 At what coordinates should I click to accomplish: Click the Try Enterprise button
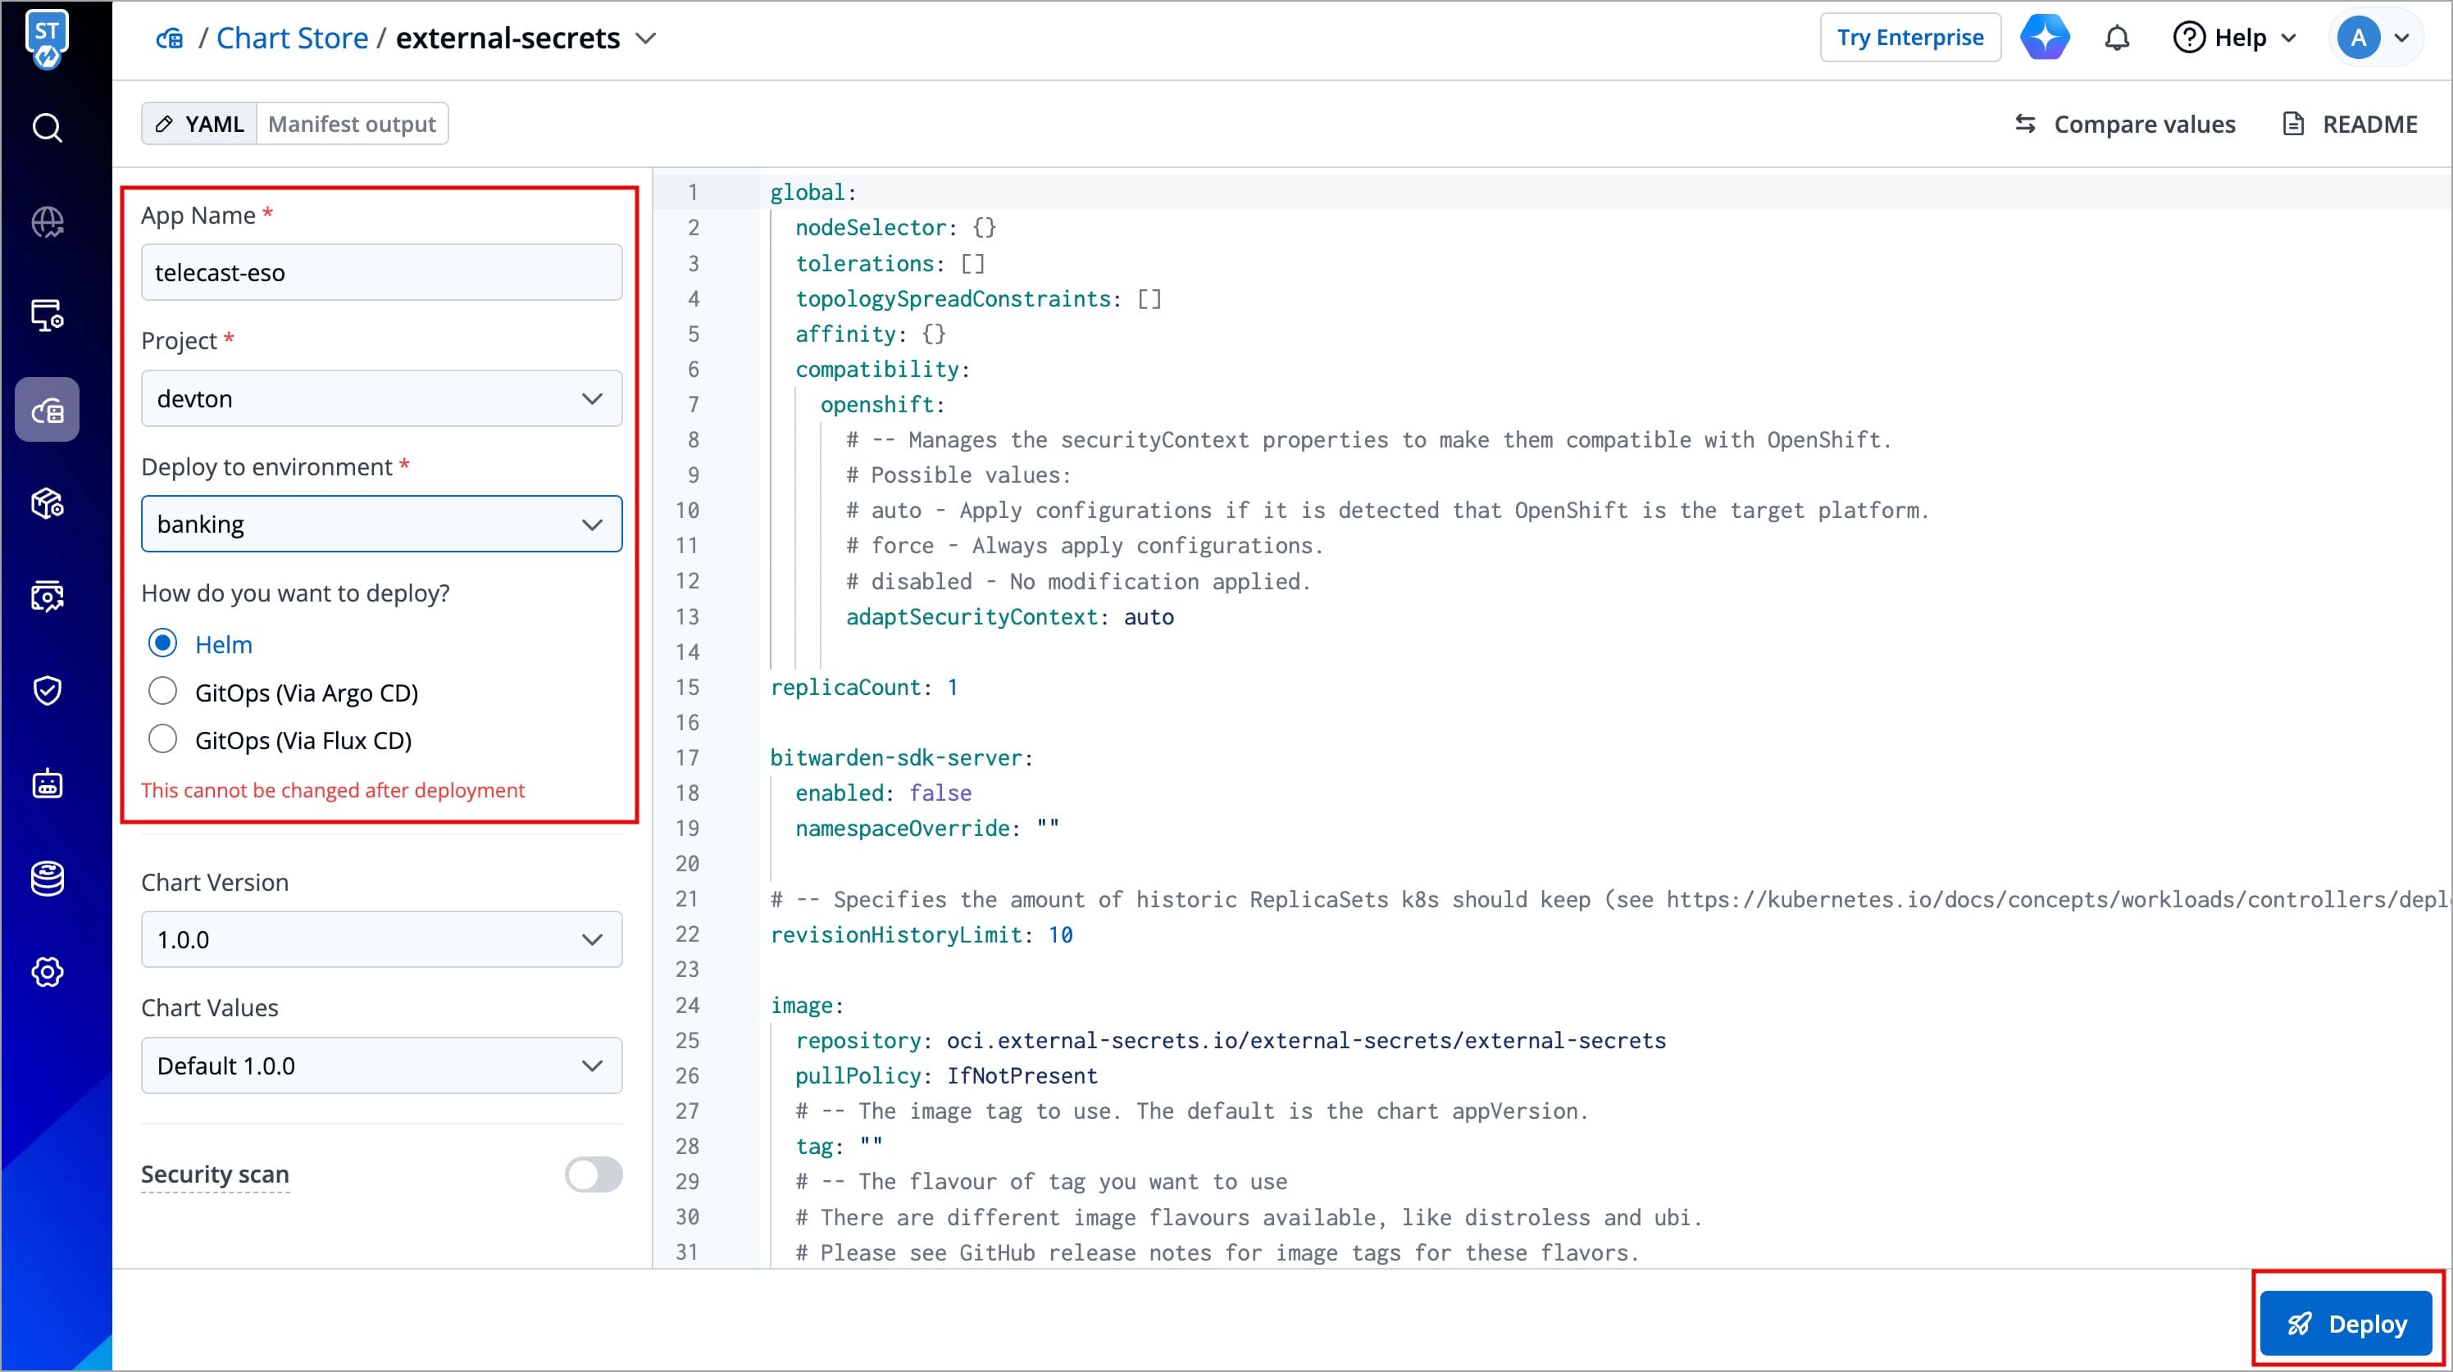click(x=1909, y=38)
